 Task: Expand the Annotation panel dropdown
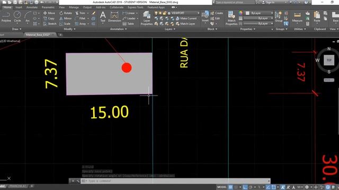pos(119,29)
